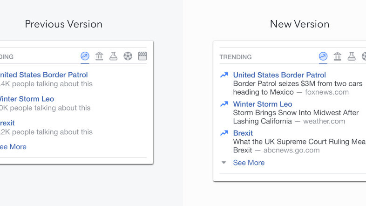This screenshot has width=366, height=206.
Task: Select Entertainment clapperboard icon in Previous Version
Action: click(142, 56)
